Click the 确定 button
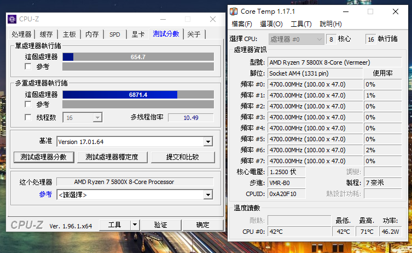Viewport: 412px width, 253px height. pos(202,225)
